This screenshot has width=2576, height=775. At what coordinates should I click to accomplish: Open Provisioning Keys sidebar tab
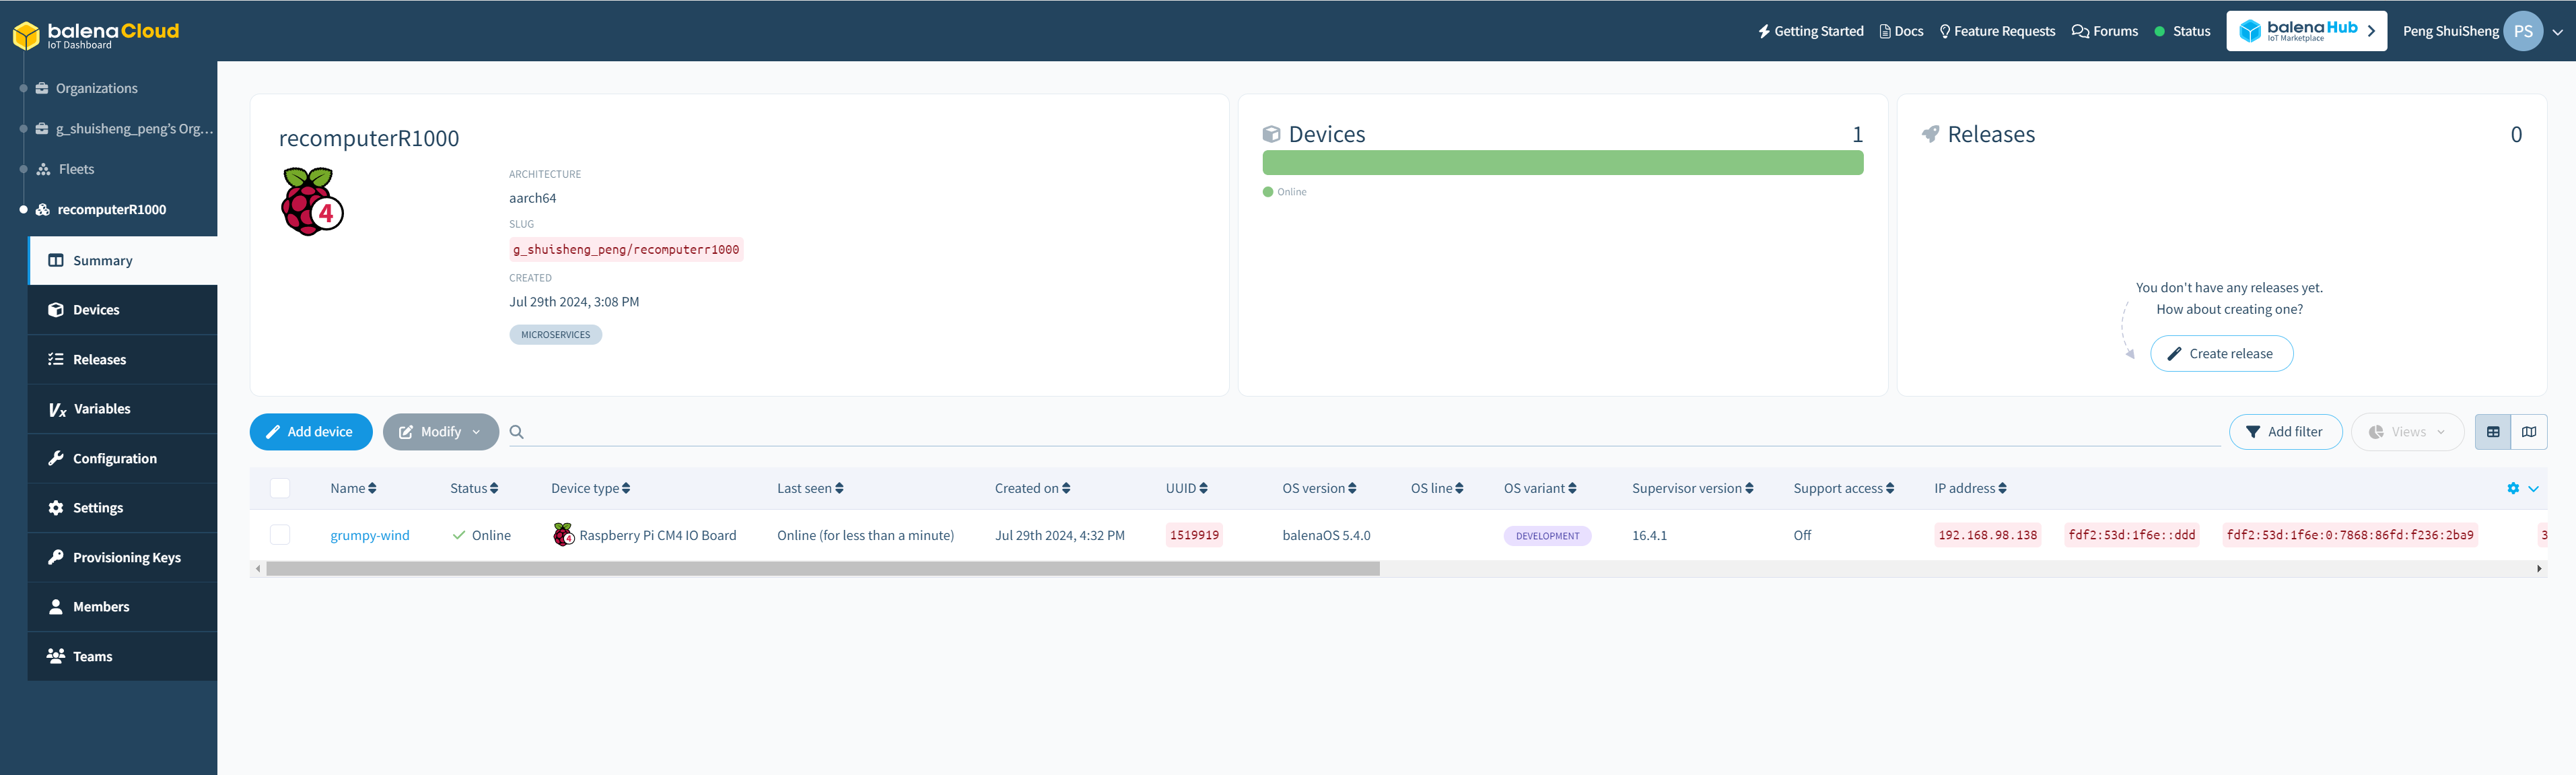pyautogui.click(x=123, y=558)
